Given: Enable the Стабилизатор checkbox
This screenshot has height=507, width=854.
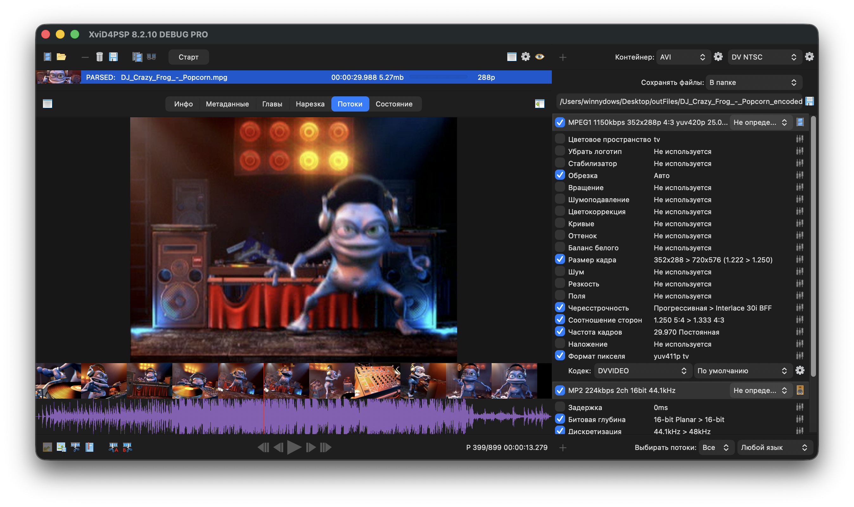Looking at the screenshot, I should 560,163.
